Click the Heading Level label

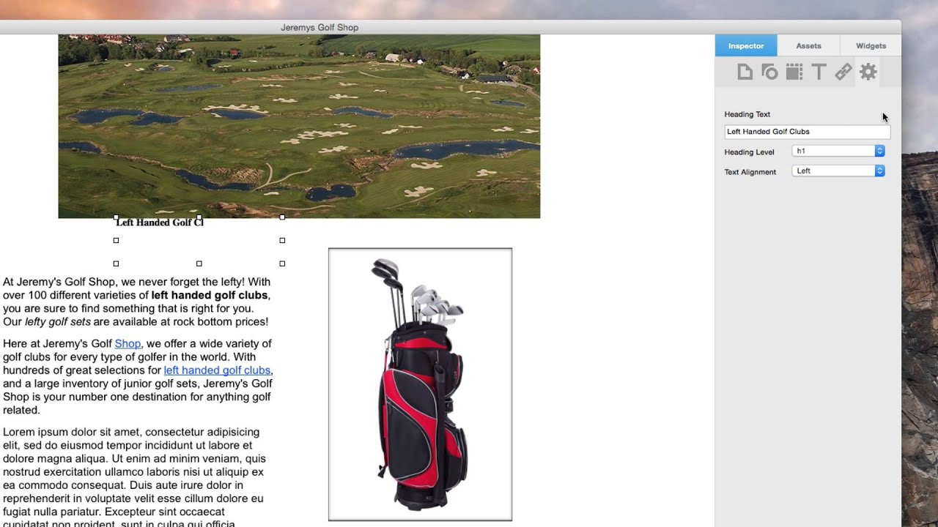(749, 152)
